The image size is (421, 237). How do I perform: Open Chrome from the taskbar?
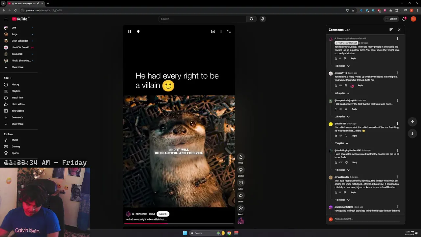tap(229, 233)
